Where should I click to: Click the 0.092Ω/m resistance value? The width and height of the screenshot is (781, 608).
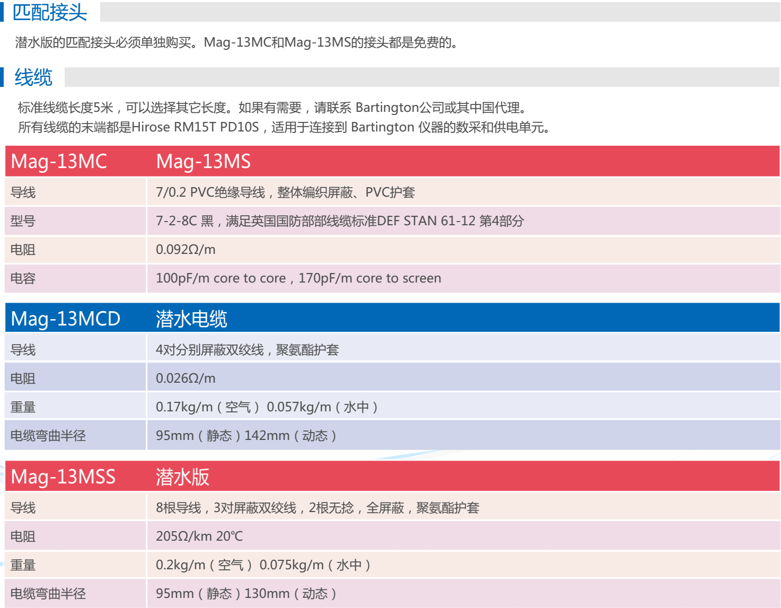pyautogui.click(x=186, y=250)
